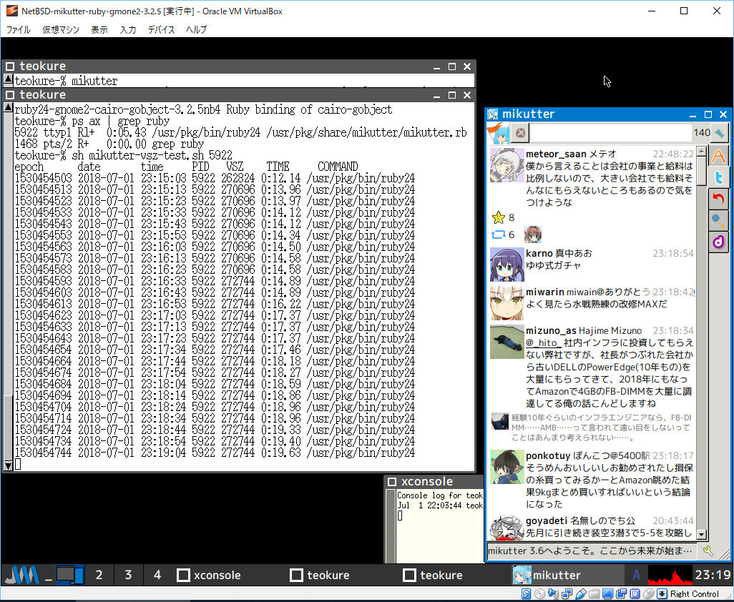Click the retweet icon under meteor_saan's post
Viewport: 734px width, 602px height.
499,235
